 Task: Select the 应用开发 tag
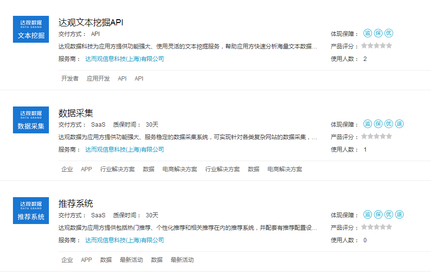pyautogui.click(x=98, y=79)
